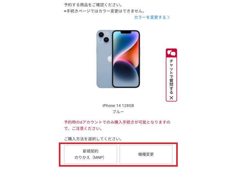The image size is (240, 170).
Task: Click the iPhone front display image
Action: point(126,59)
